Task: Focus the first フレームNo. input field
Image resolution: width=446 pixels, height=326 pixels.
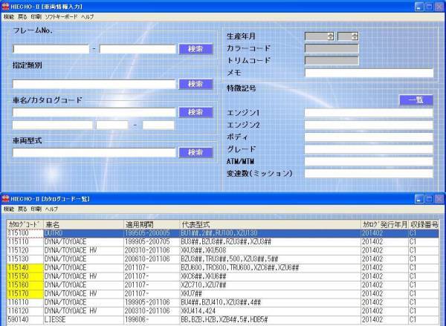Action: tap(51, 49)
